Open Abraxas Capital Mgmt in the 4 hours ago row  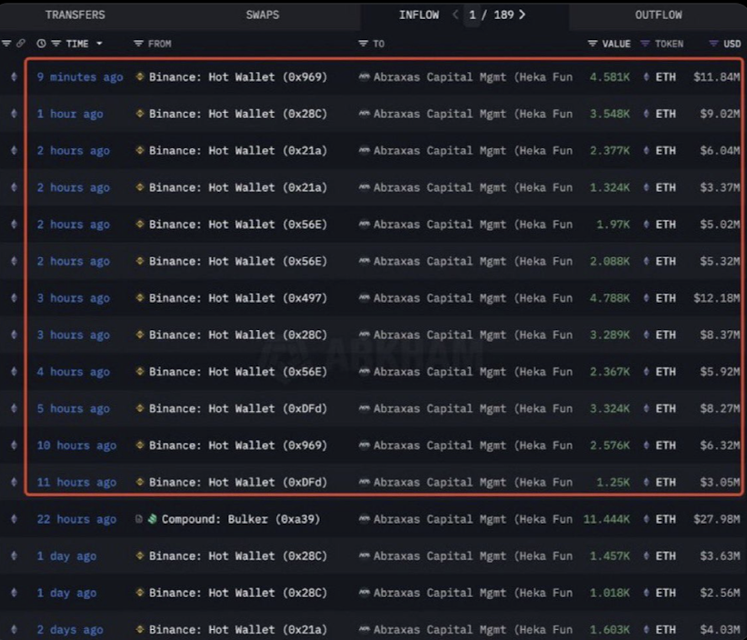tap(473, 372)
